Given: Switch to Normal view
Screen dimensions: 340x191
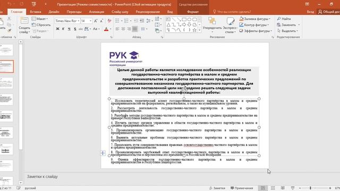Looking at the screenshot, I should (263, 188).
